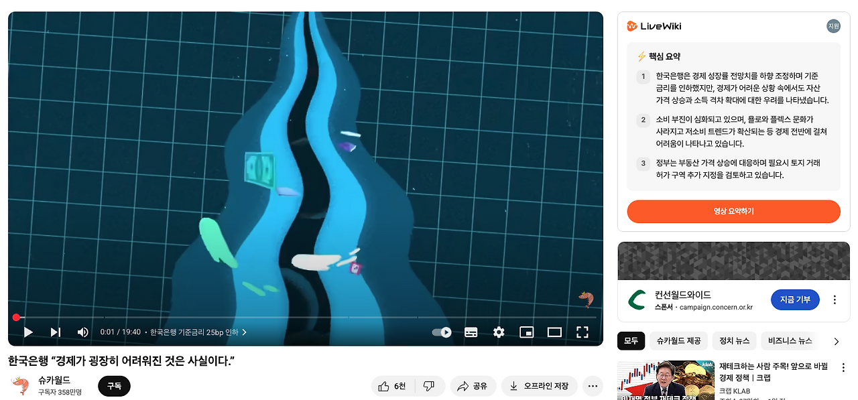Open the miniplayer
The image size is (858, 400).
(x=527, y=332)
